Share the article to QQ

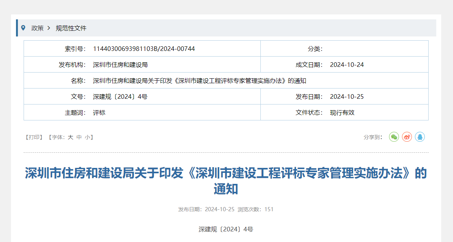tap(420, 137)
